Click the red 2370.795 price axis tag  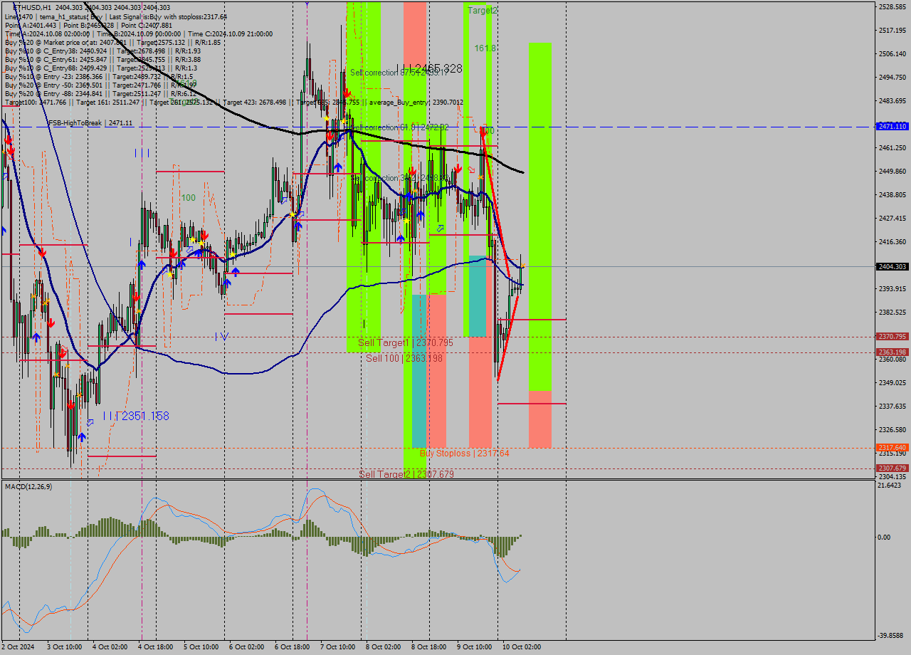tap(892, 337)
